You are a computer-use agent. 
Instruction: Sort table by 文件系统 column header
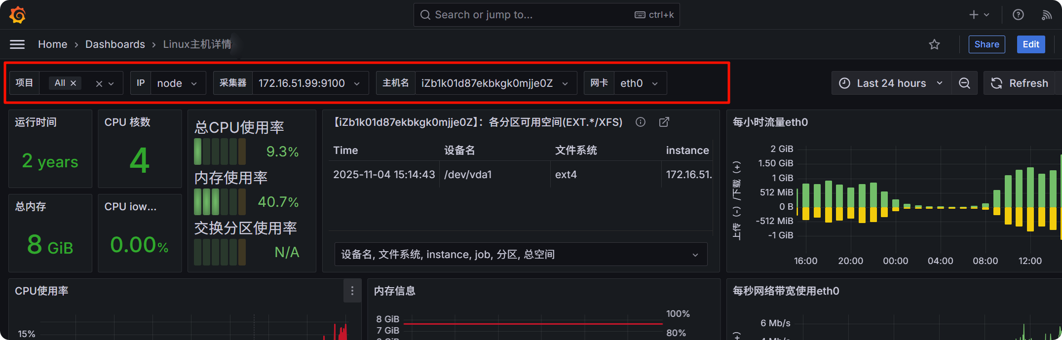click(576, 150)
